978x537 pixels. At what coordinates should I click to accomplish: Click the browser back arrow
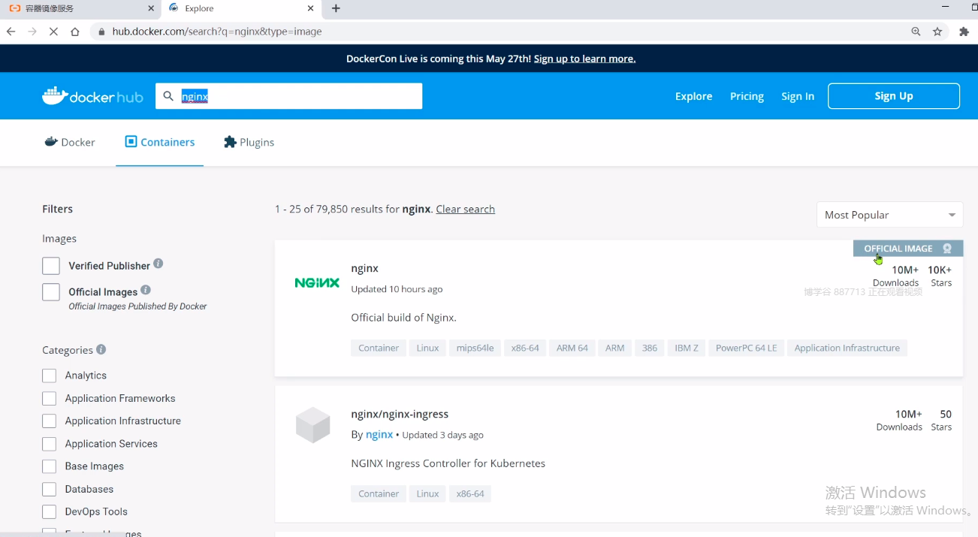[11, 32]
